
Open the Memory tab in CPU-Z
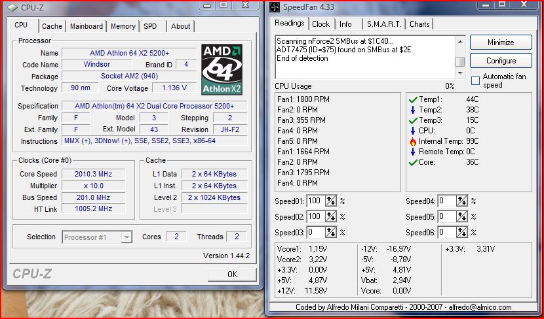(x=123, y=26)
